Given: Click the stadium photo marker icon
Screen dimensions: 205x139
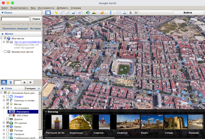Looking at the screenshot, I should [124, 75].
